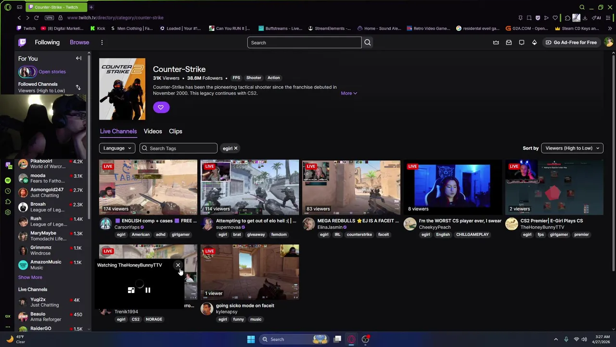The width and height of the screenshot is (616, 347).
Task: Click the snapshot capture toolbar icon
Action: pos(529,18)
